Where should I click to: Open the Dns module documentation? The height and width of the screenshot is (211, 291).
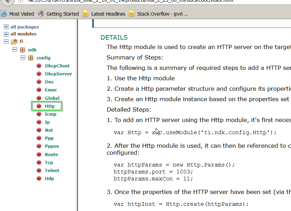tap(49, 82)
